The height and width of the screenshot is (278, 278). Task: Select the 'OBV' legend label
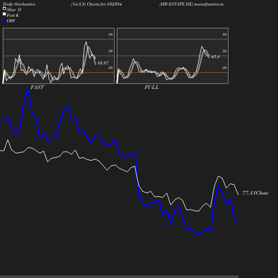pyautogui.click(x=11, y=21)
